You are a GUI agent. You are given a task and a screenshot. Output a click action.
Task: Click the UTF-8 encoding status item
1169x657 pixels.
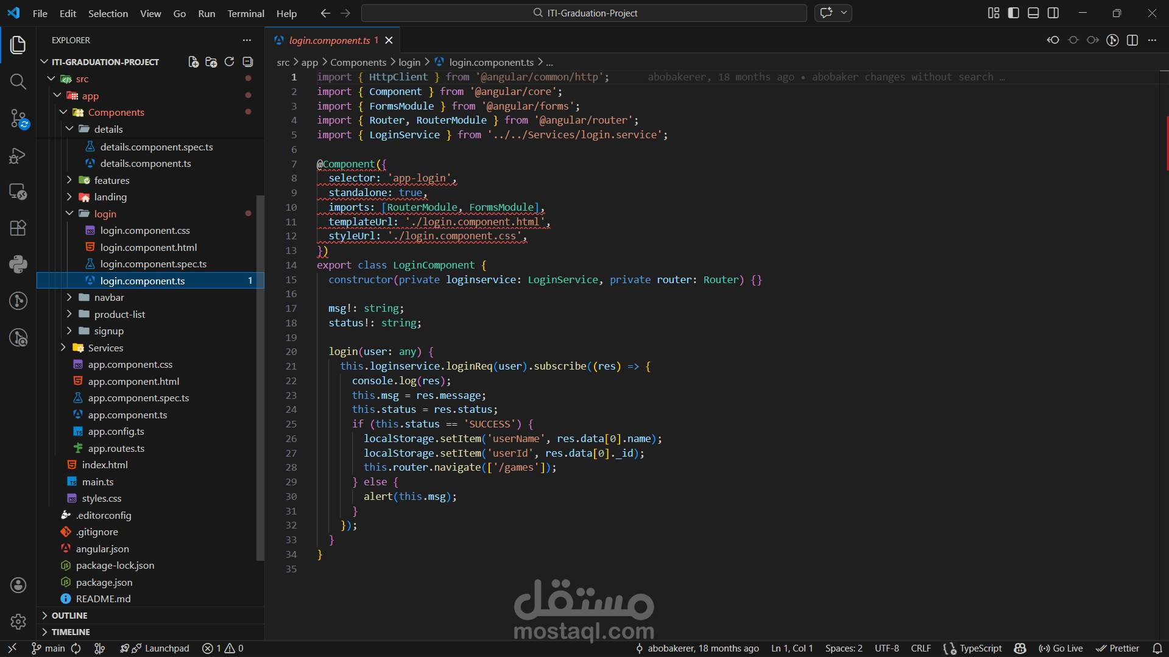886,648
